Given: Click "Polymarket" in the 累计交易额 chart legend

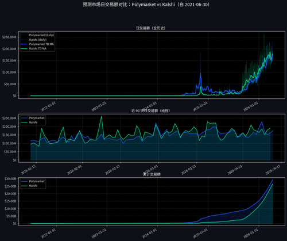Looking at the screenshot, I should click(37, 181).
